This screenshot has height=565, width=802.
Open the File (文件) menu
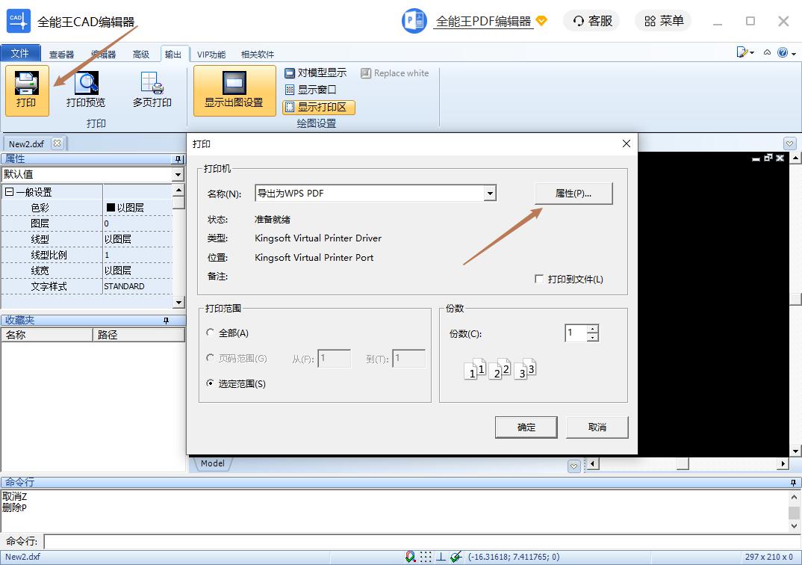point(20,54)
